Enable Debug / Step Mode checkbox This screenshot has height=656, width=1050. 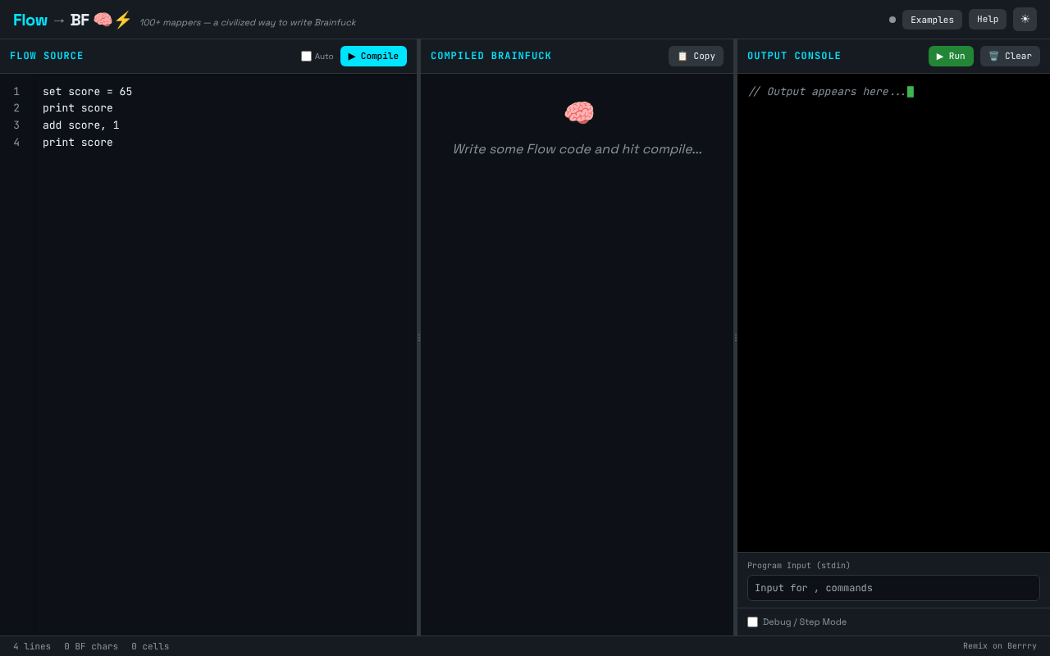[x=752, y=622]
